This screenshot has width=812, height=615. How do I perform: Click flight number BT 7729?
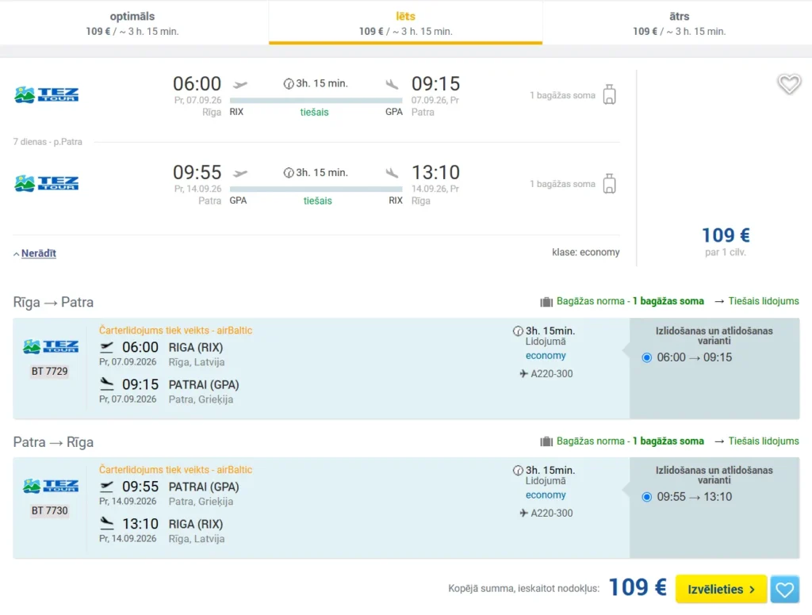pyautogui.click(x=50, y=371)
